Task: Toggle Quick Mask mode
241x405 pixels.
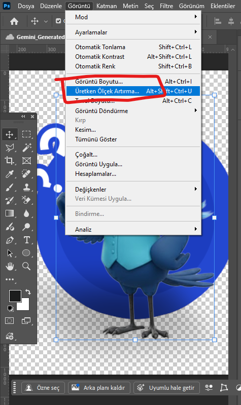Action: coord(10,321)
